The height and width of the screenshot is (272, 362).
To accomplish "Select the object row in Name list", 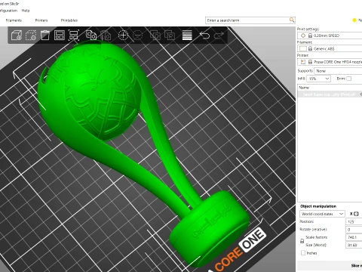I will 330,94.
